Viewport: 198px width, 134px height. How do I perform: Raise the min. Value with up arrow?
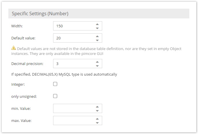97,106
